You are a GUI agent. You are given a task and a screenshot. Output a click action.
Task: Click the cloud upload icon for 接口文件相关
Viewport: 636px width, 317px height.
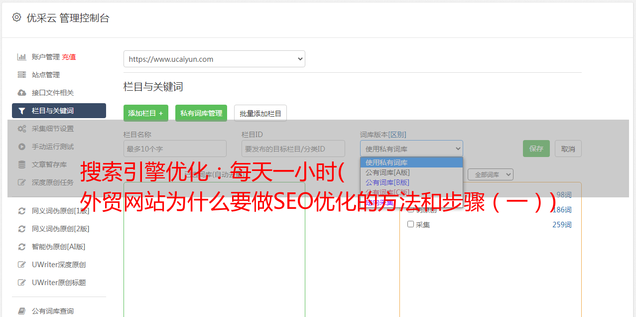[22, 93]
